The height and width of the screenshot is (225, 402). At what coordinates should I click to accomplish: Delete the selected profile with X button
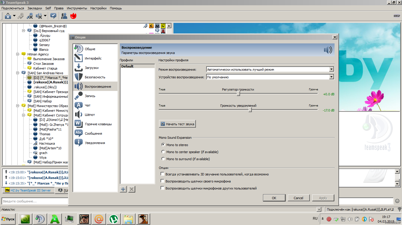point(132,189)
